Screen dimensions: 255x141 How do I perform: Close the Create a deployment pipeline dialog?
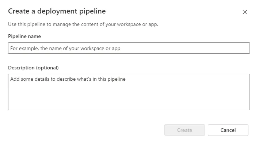point(245,12)
